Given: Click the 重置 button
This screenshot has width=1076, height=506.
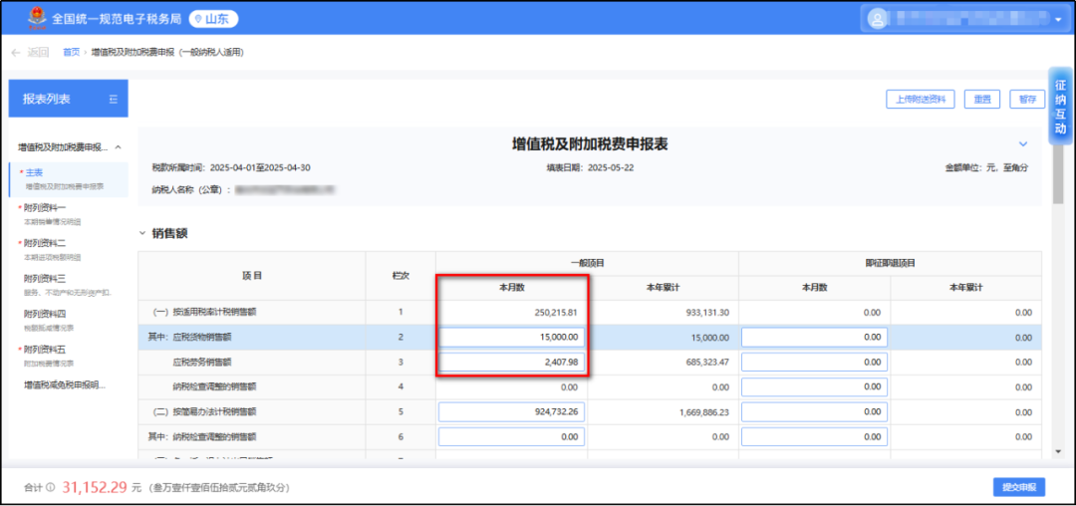Looking at the screenshot, I should 982,100.
